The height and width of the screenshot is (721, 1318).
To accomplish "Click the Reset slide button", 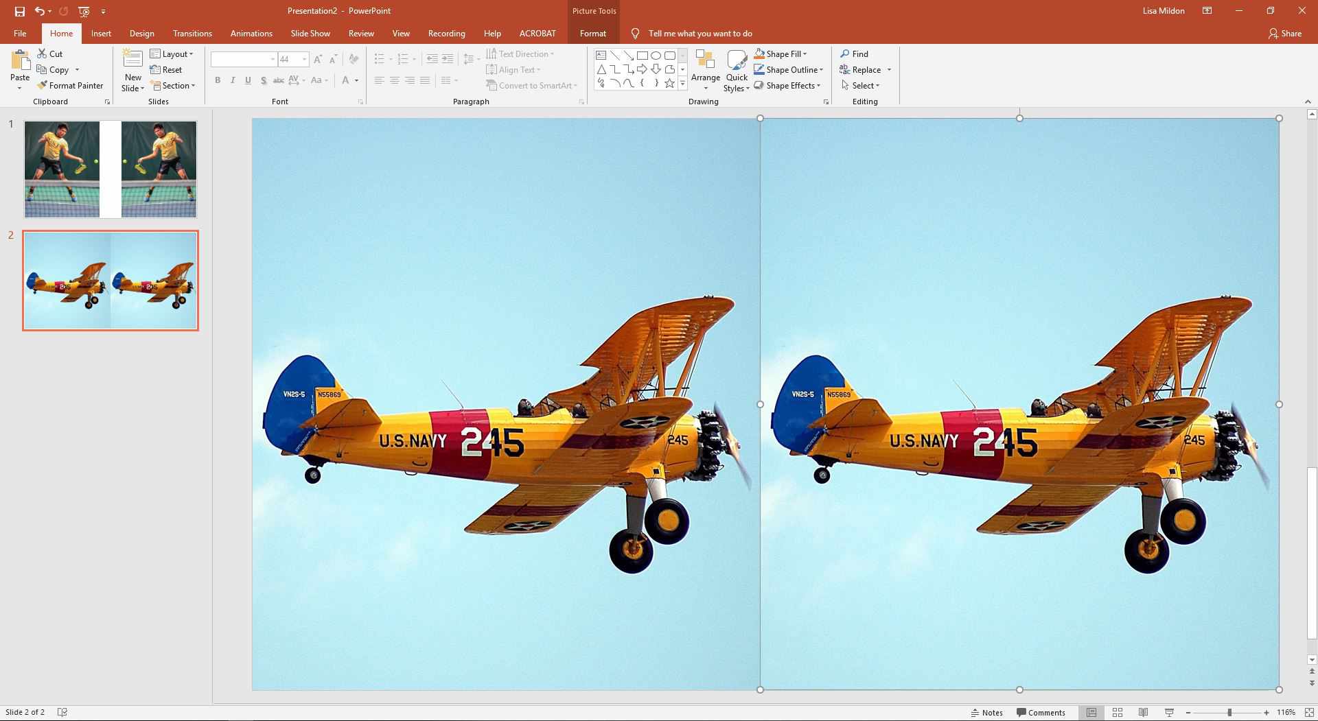I will 165,70.
